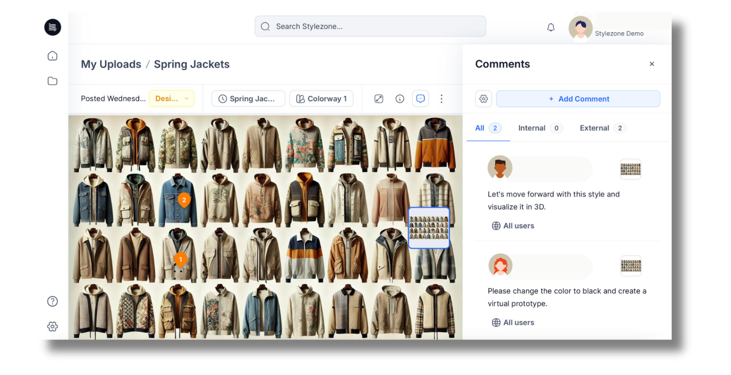Show the info details icon
The width and height of the screenshot is (731, 375).
click(x=400, y=99)
